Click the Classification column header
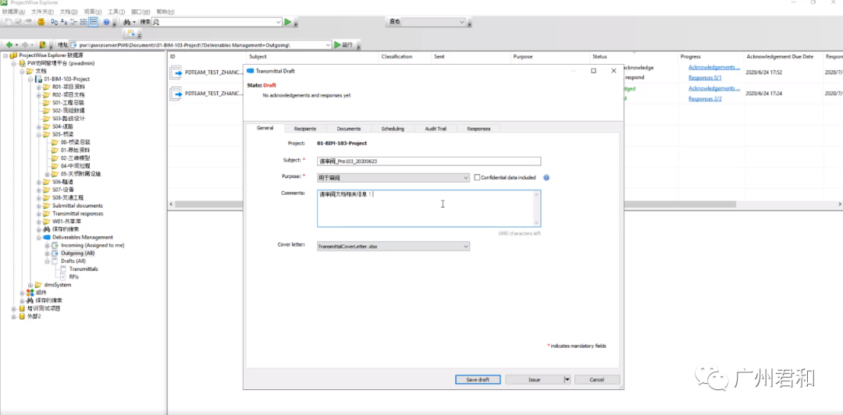The image size is (843, 415). point(404,56)
